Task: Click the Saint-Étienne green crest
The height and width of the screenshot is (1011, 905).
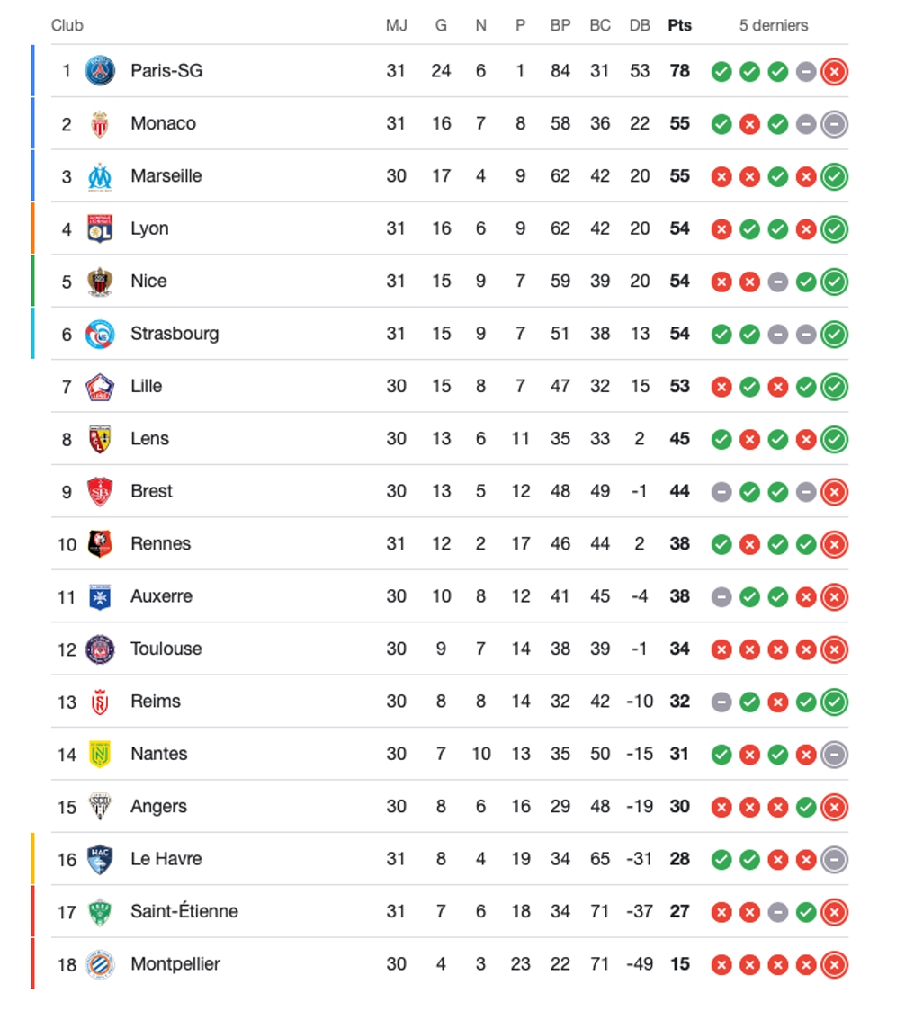Action: (x=100, y=912)
